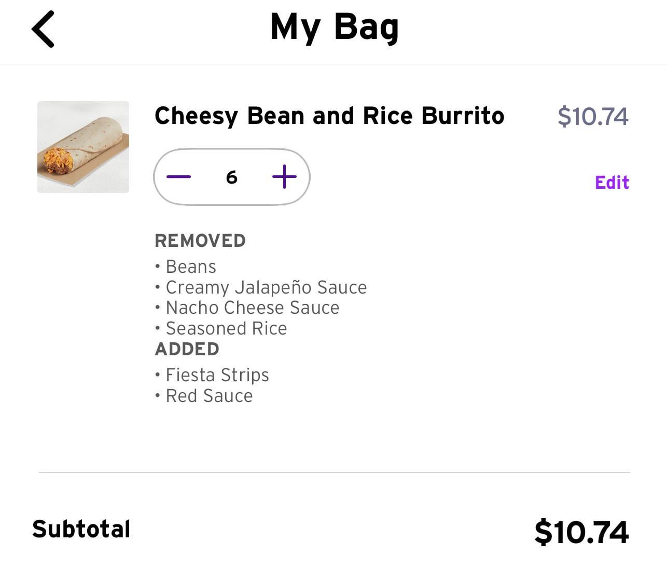Viewport: 667px width, 583px height.
Task: Decrease burrito quantity with minus icon
Action: (178, 177)
